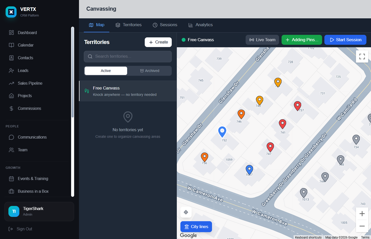Start a canvassing session
This screenshot has width=371, height=239.
pyautogui.click(x=345, y=40)
